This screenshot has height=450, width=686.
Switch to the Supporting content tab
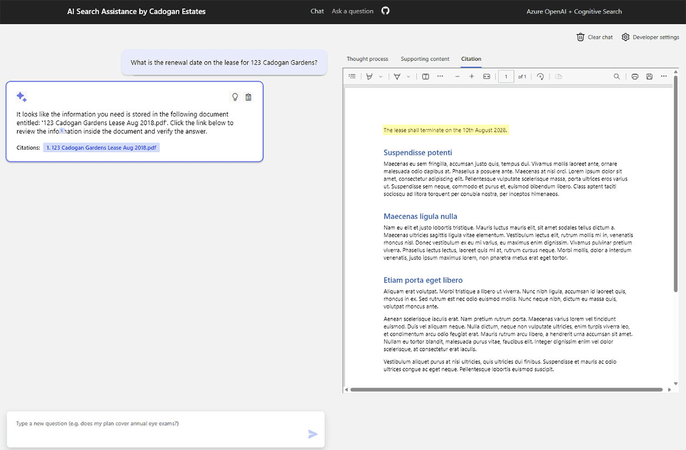point(425,59)
